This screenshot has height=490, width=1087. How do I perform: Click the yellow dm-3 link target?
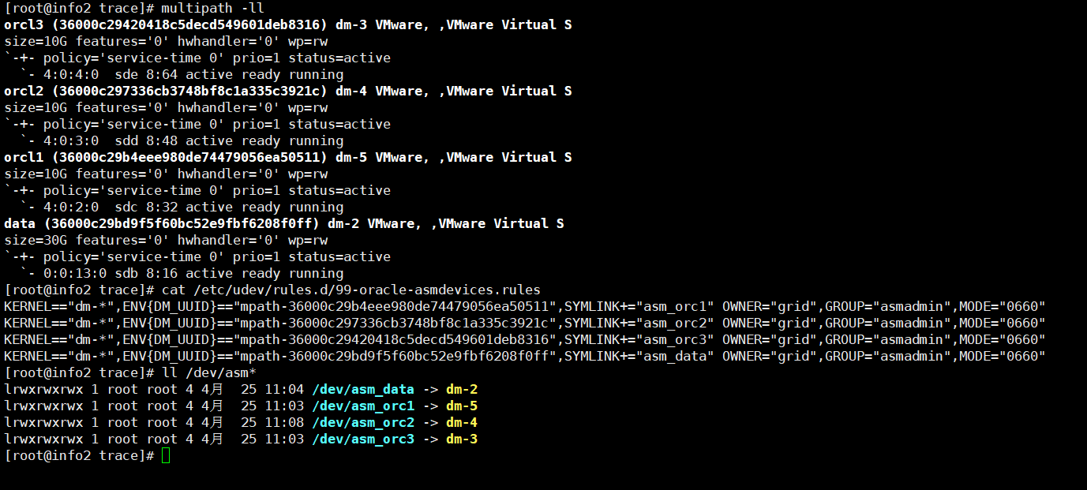[462, 440]
